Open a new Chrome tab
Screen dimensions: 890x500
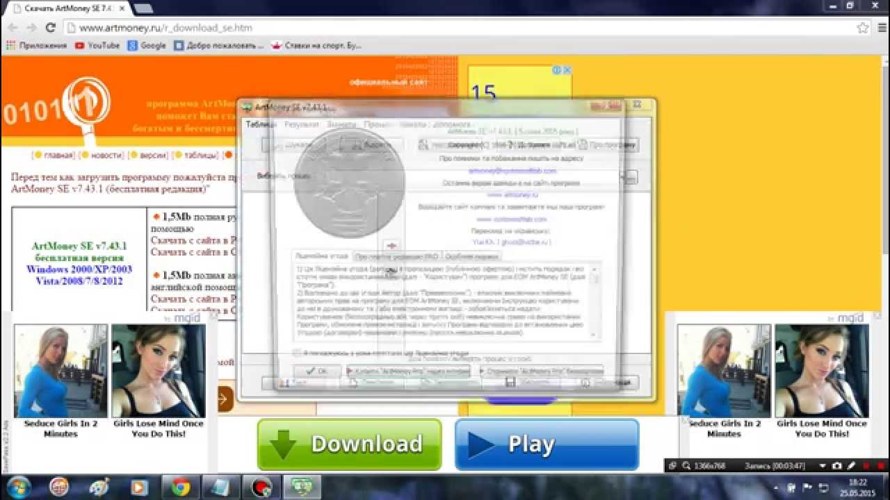coord(143,8)
